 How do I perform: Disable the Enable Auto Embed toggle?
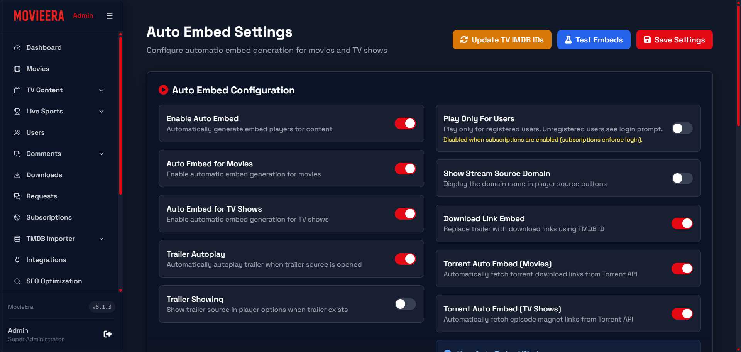pos(405,124)
